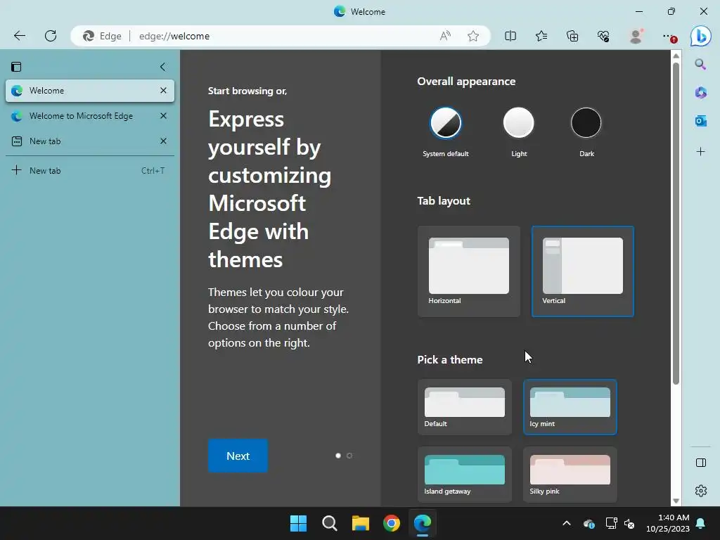Open Browser essentials heart icon
Viewport: 720px width, 540px height.
coord(603,36)
